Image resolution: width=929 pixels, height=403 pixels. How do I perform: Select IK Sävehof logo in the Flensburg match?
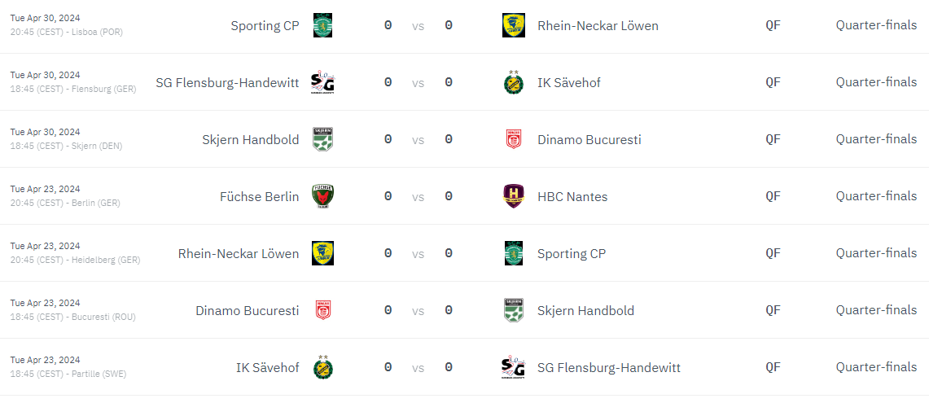(513, 82)
